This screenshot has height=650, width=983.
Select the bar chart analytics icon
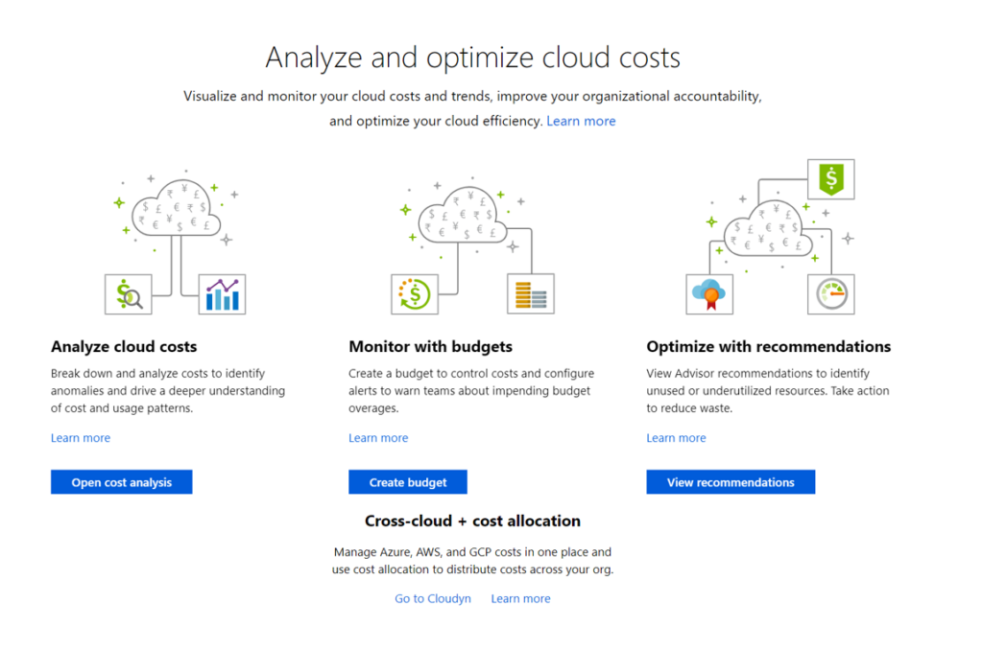222,293
